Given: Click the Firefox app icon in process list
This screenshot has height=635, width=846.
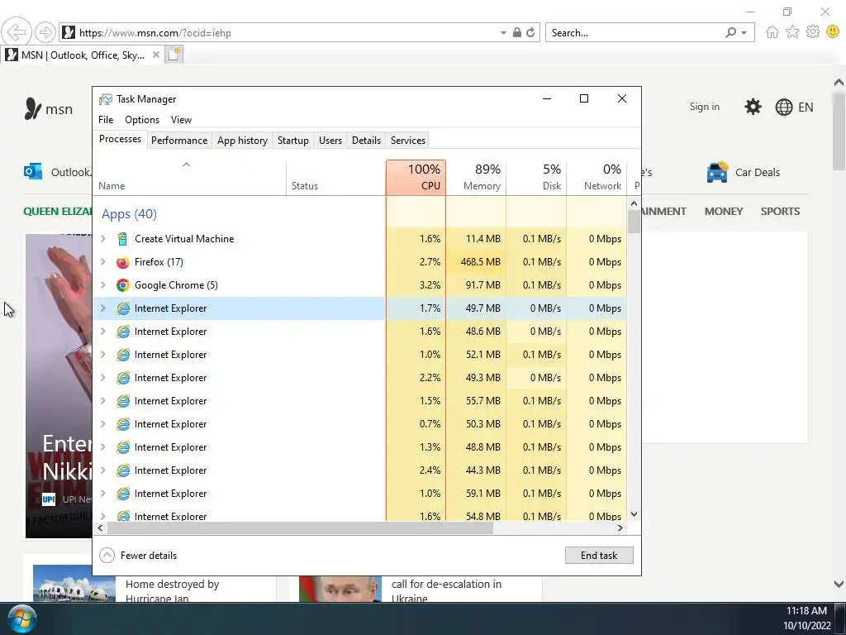Looking at the screenshot, I should click(x=123, y=262).
